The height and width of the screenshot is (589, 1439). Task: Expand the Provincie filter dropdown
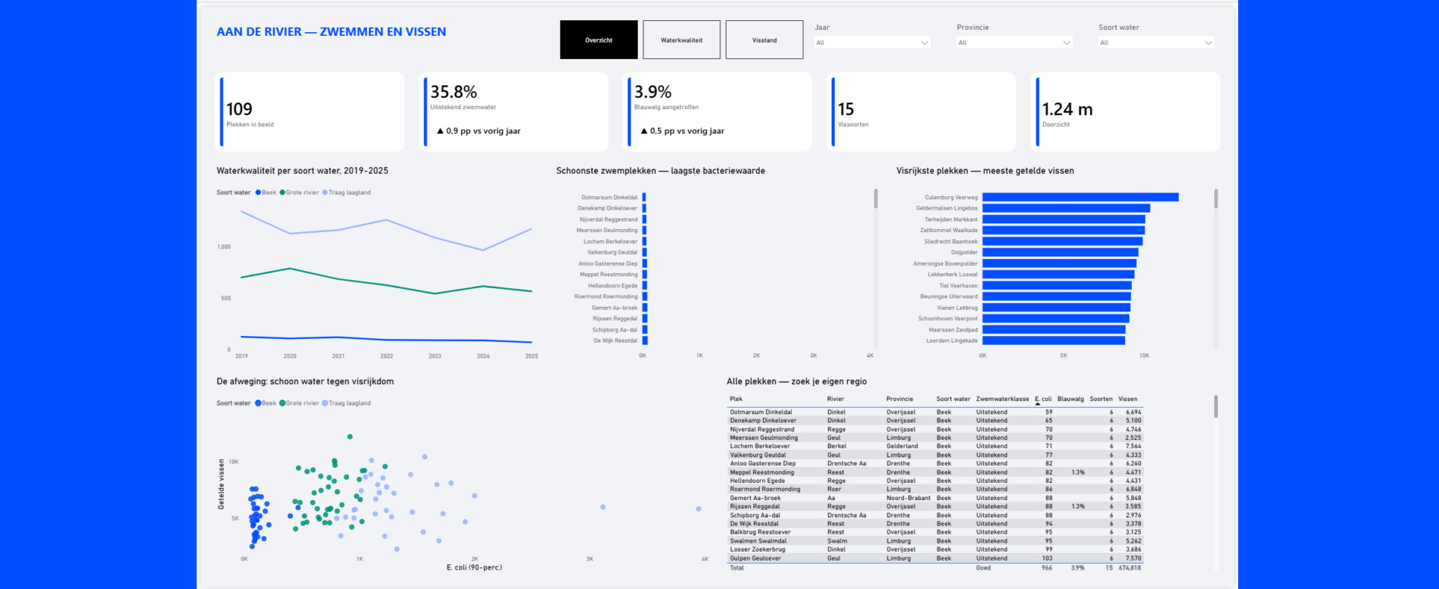tap(1014, 43)
